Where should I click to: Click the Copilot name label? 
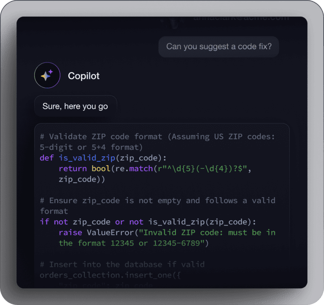click(84, 76)
